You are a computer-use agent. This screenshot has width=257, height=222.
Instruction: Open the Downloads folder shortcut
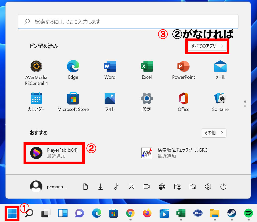(101, 187)
